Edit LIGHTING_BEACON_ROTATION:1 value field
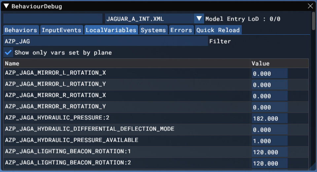The height and width of the screenshot is (172, 317). click(x=269, y=152)
